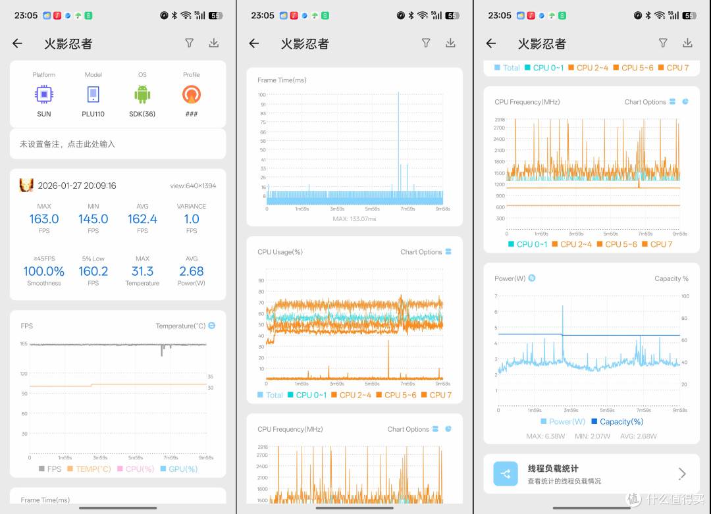Viewport: 711px width, 514px height.
Task: Toggle CPU 0~1 legend under CPU Usage chart
Action: (307, 395)
